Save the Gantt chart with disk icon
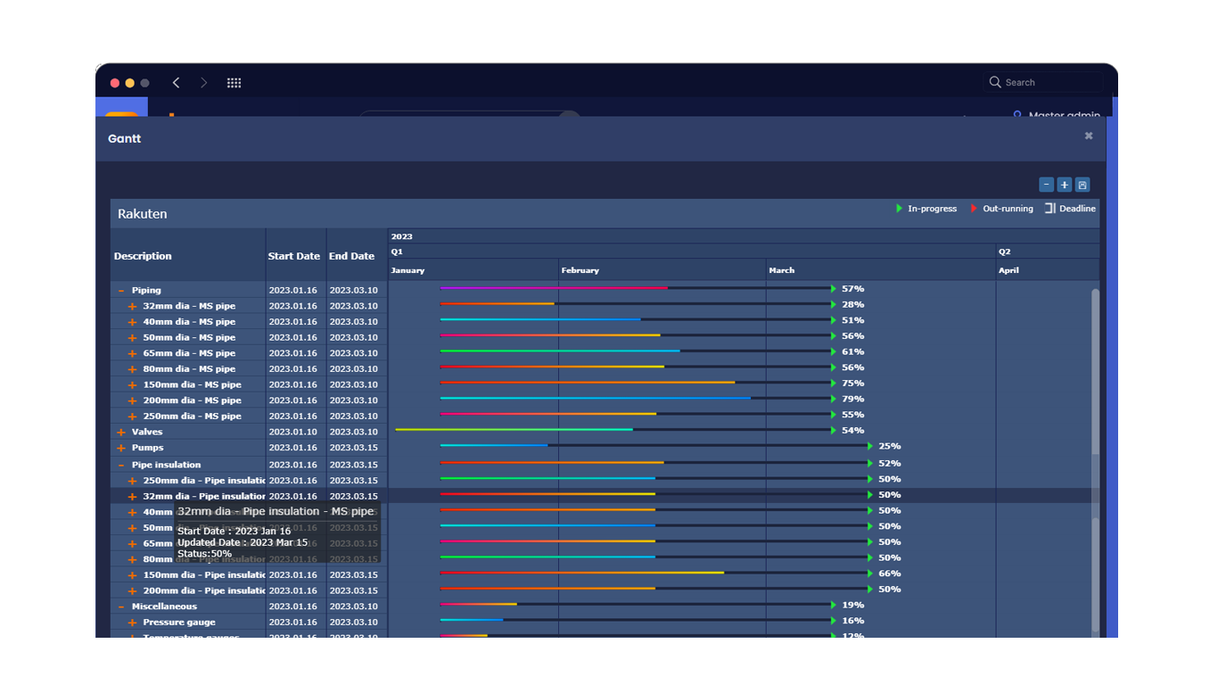Screen dimensions: 1218x685 1082,185
